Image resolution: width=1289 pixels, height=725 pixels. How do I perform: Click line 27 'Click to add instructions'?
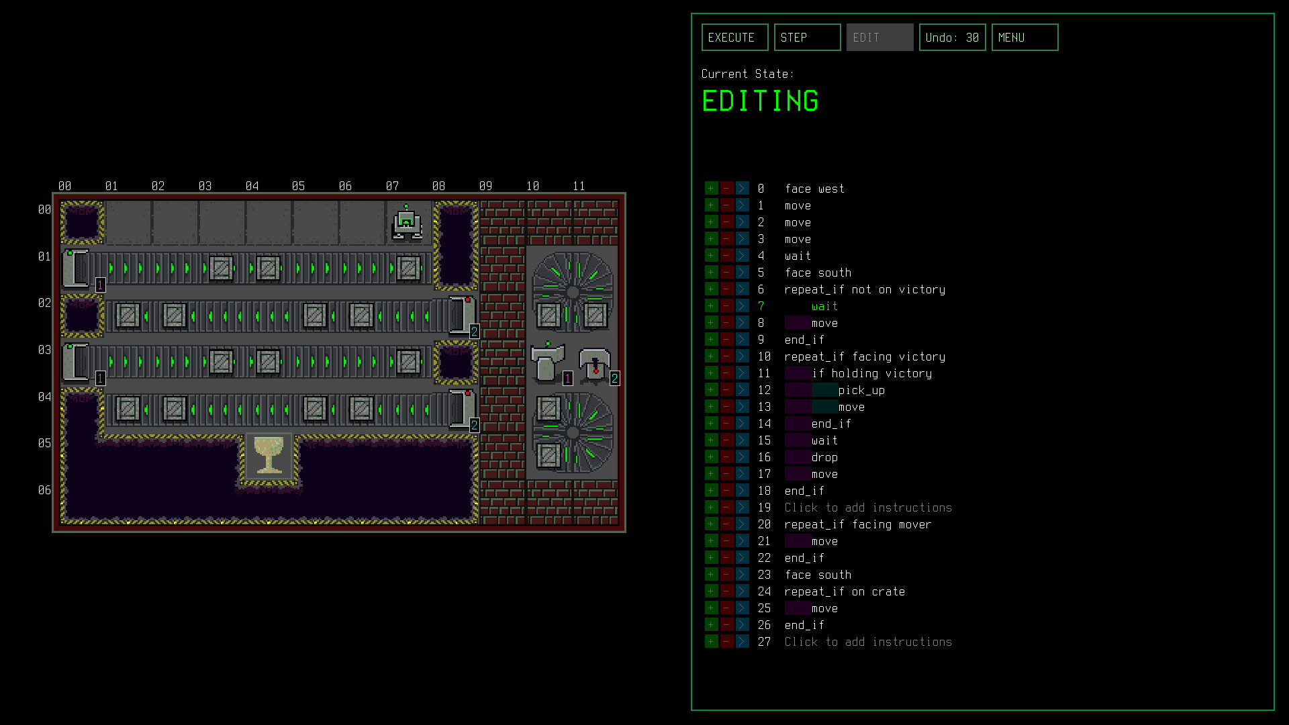[x=867, y=642]
